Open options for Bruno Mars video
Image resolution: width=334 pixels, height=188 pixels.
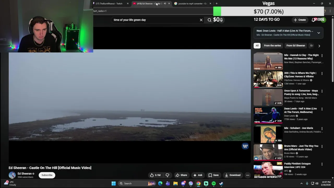click(322, 146)
